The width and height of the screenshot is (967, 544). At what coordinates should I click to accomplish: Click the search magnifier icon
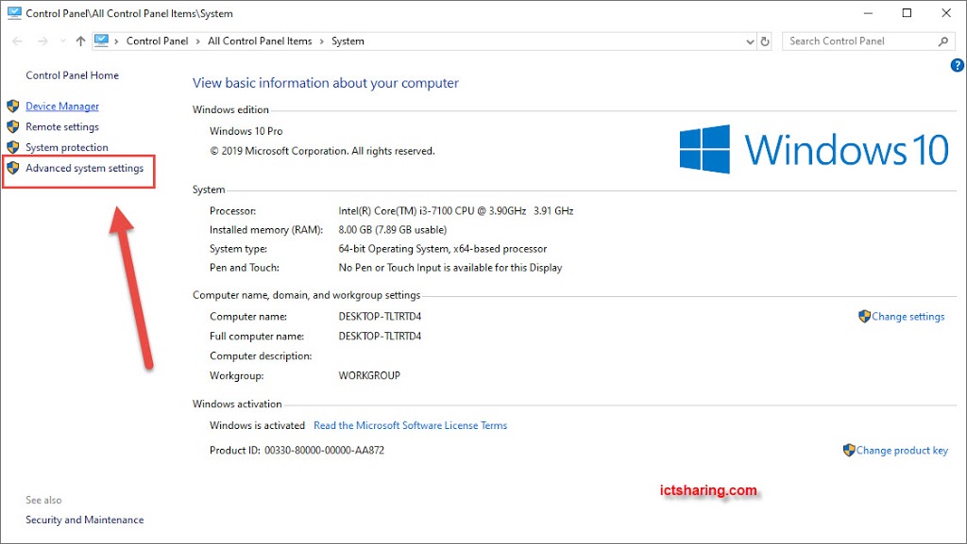pyautogui.click(x=943, y=41)
